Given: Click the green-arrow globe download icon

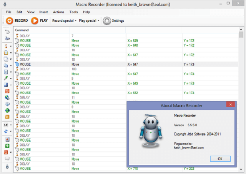Looking at the screenshot, I should tap(7, 110).
